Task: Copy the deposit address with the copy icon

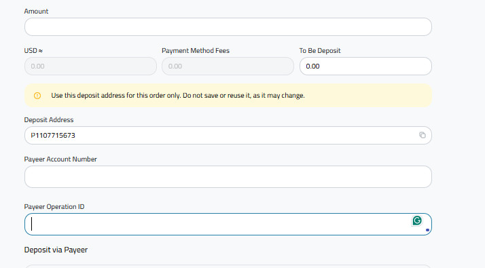Action: [423, 135]
